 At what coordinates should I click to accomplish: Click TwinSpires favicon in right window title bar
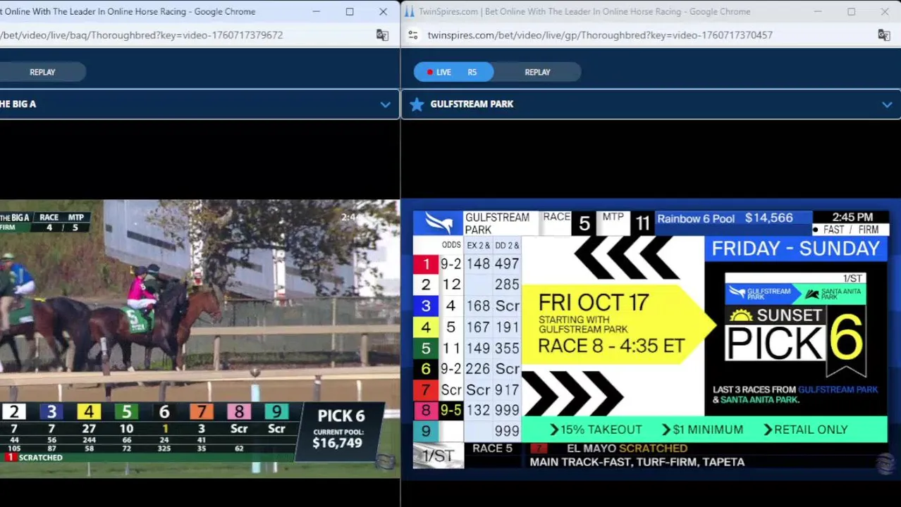409,11
